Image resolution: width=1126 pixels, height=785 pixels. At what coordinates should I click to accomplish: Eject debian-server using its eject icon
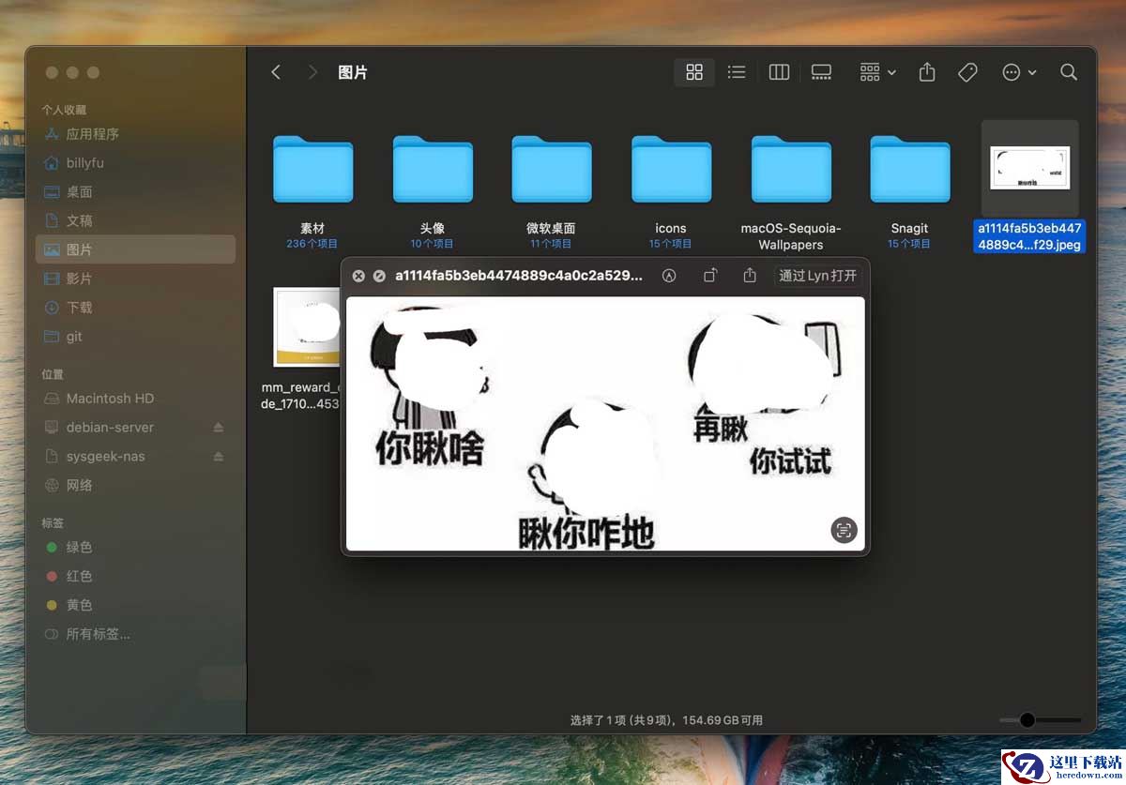219,428
